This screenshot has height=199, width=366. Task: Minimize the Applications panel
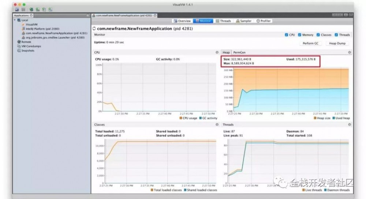(87, 15)
